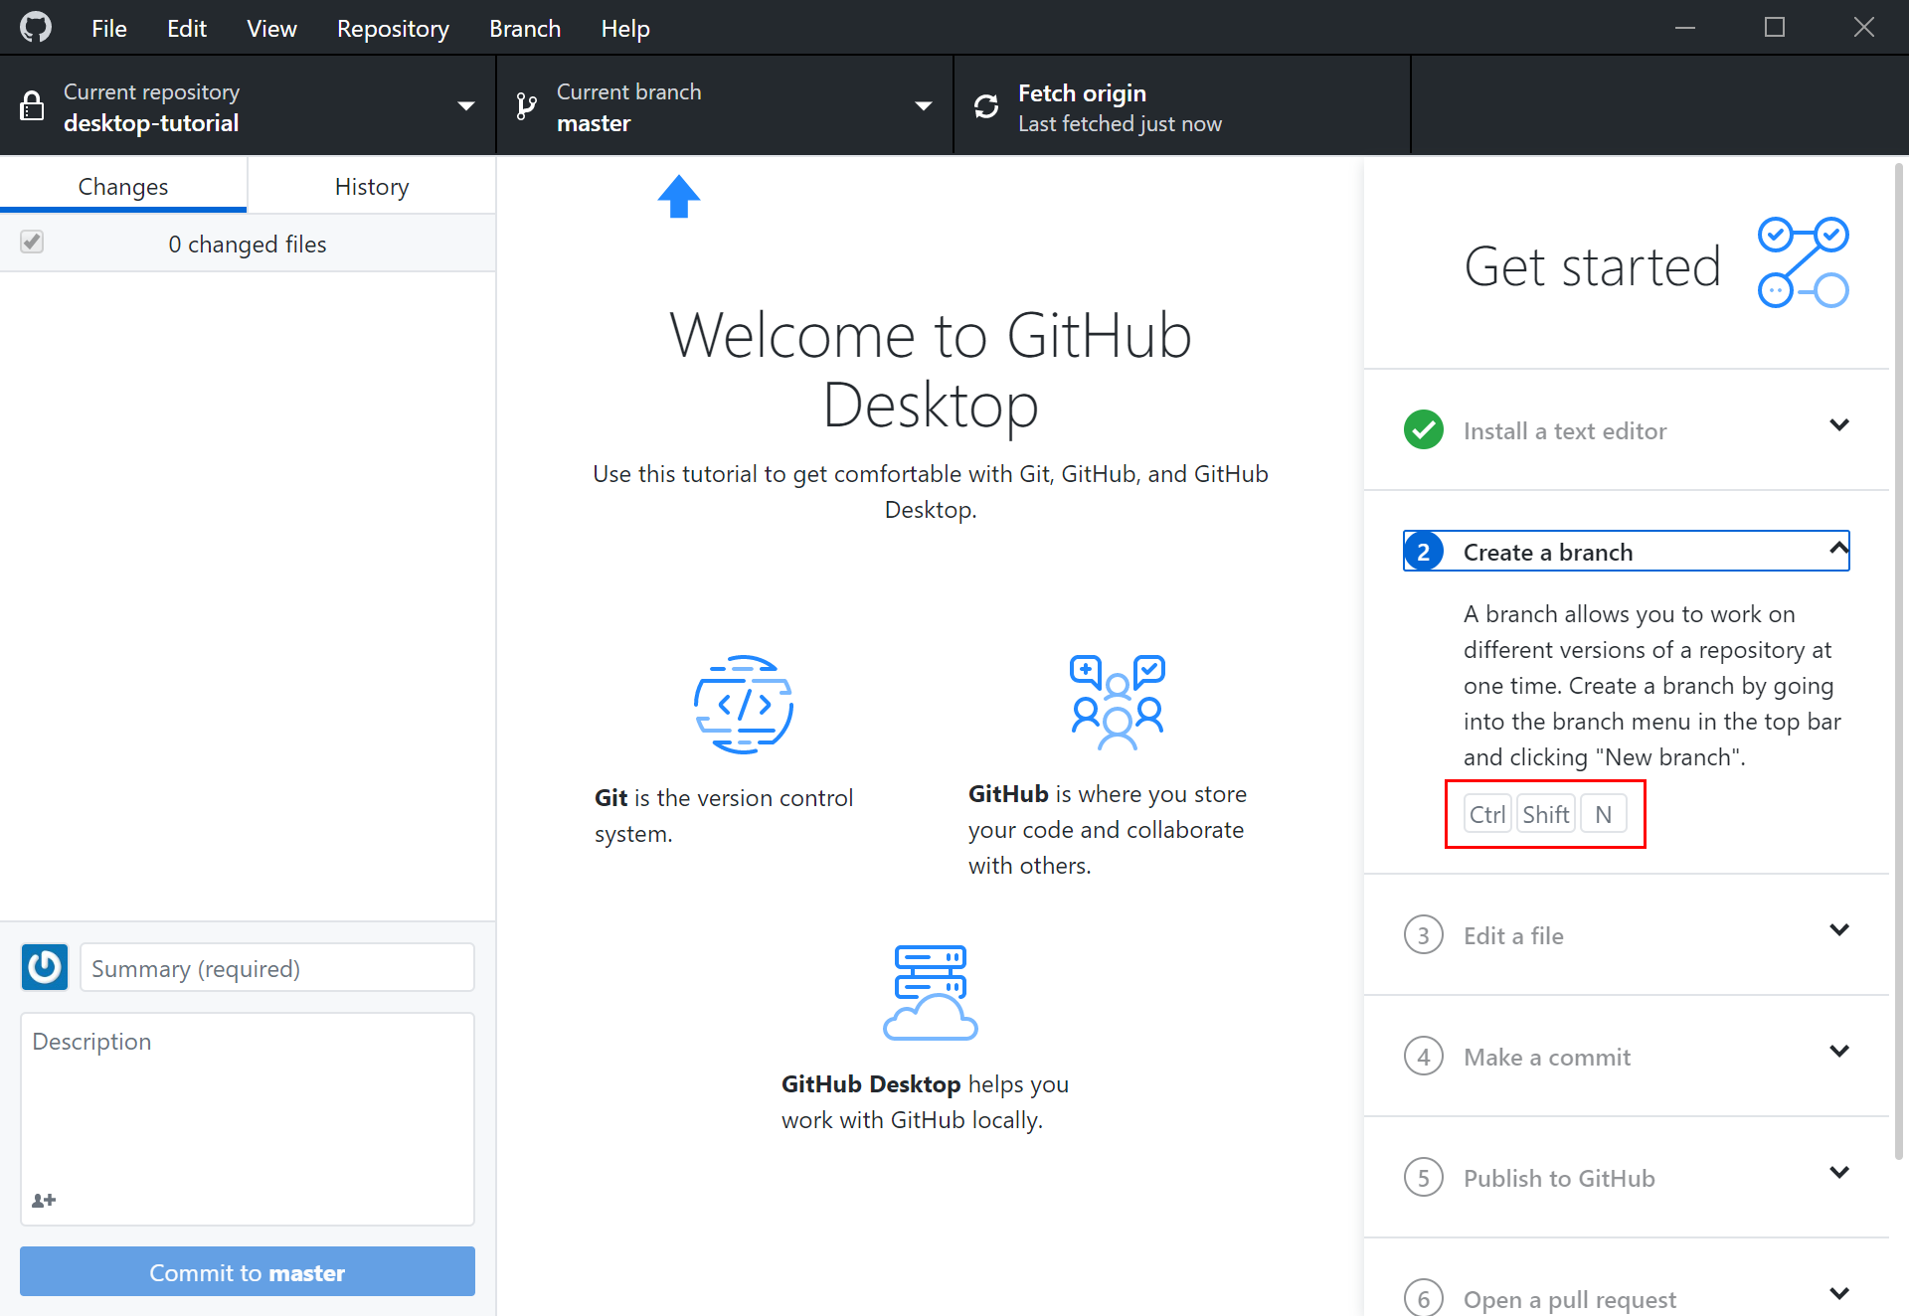Click the GitHub octocat logo icon

[x=36, y=28]
